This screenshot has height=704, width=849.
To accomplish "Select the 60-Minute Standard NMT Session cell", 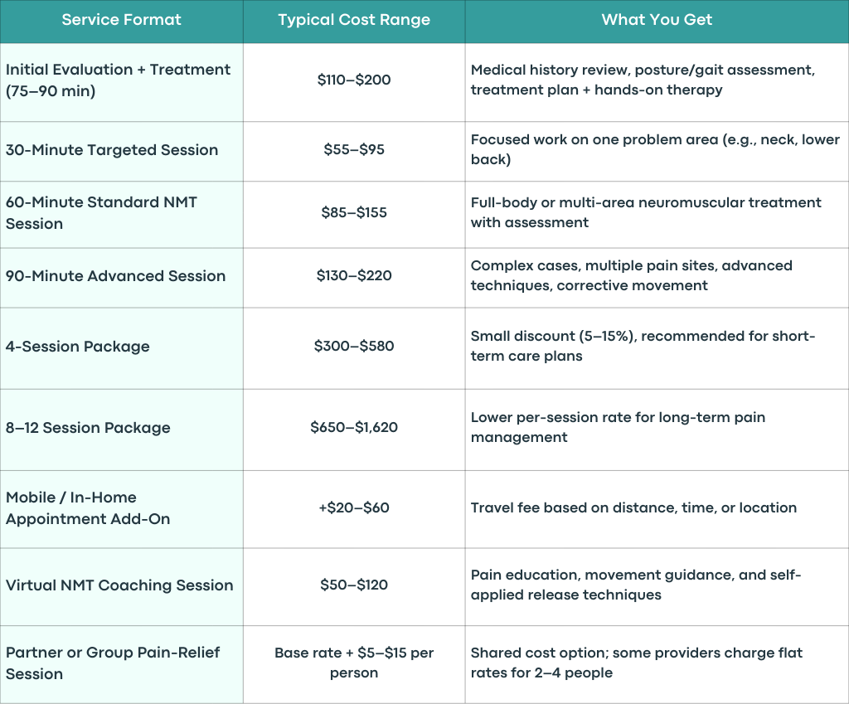I will point(121,215).
